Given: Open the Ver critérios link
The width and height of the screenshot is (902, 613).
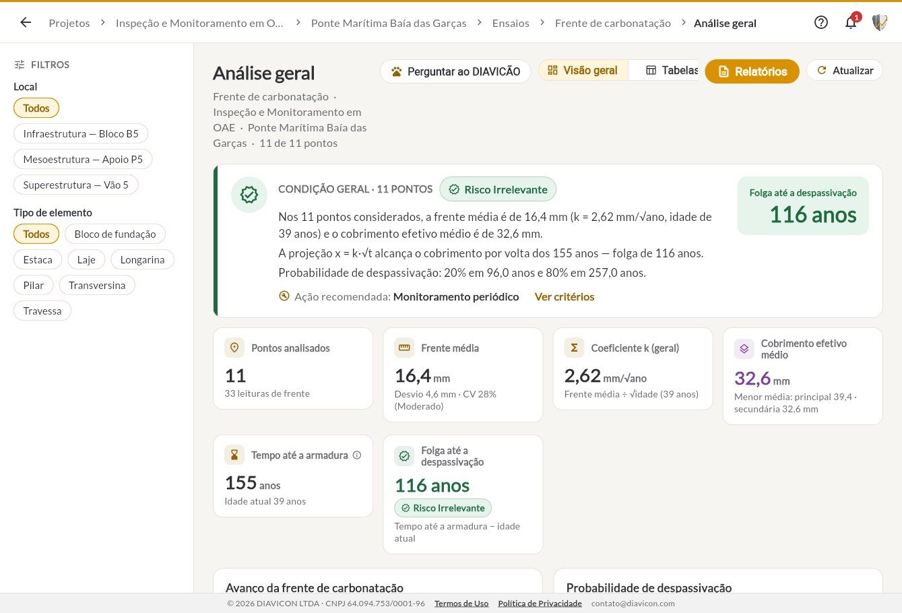Looking at the screenshot, I should coord(565,296).
